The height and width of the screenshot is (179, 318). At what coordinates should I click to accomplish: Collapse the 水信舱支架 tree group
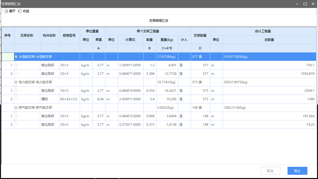point(16,57)
